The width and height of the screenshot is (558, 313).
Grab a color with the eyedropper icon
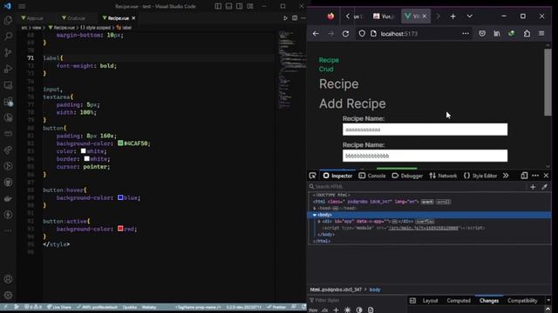pyautogui.click(x=544, y=187)
